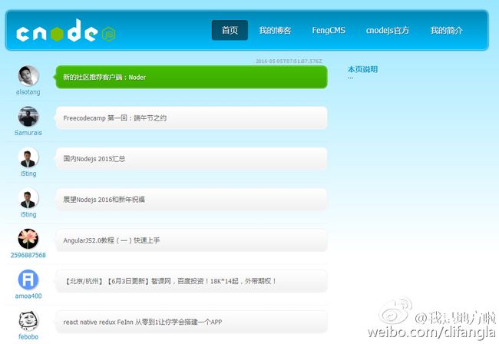This screenshot has height=344, width=499.
Task: Click Samurais avatar picture
Action: (x=28, y=117)
